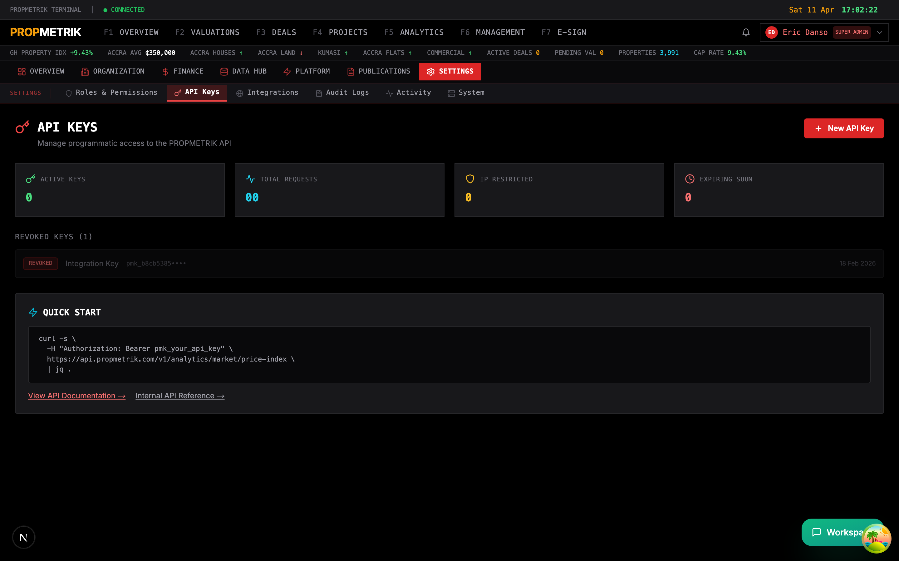Expand the Eric Danso account menu chevron
The width and height of the screenshot is (899, 561).
(879, 32)
